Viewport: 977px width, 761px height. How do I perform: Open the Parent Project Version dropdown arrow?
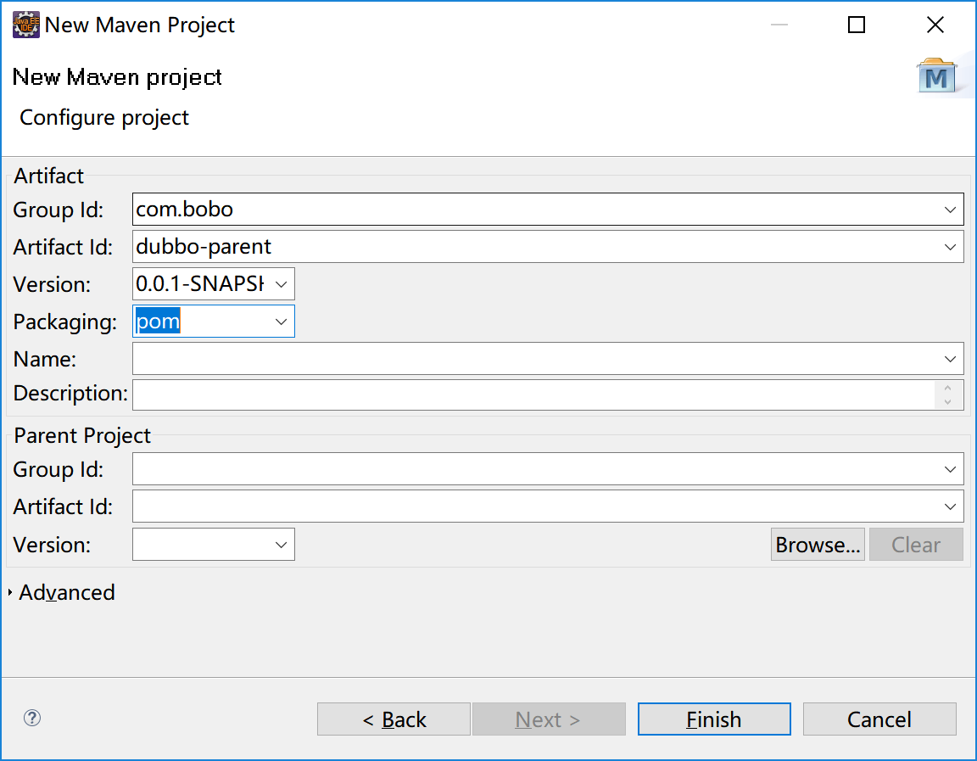pyautogui.click(x=281, y=545)
